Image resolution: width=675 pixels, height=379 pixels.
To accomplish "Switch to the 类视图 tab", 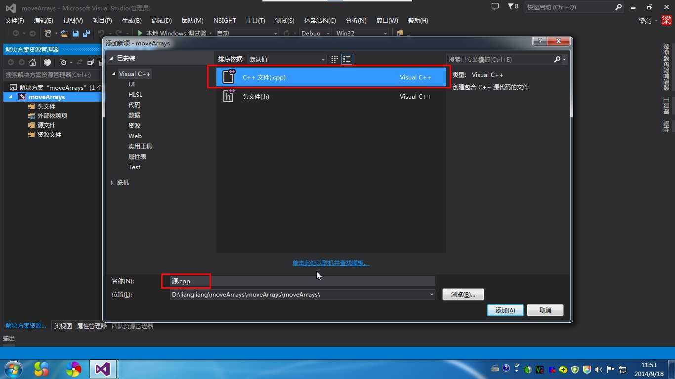I will point(63,326).
